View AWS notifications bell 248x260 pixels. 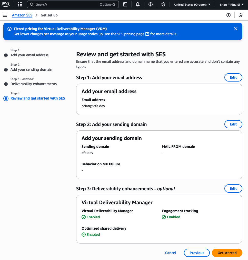[138, 4]
